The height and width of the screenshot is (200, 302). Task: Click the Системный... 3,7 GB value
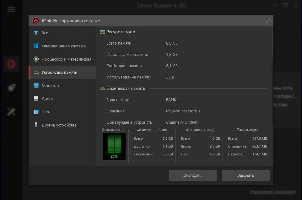168,154
